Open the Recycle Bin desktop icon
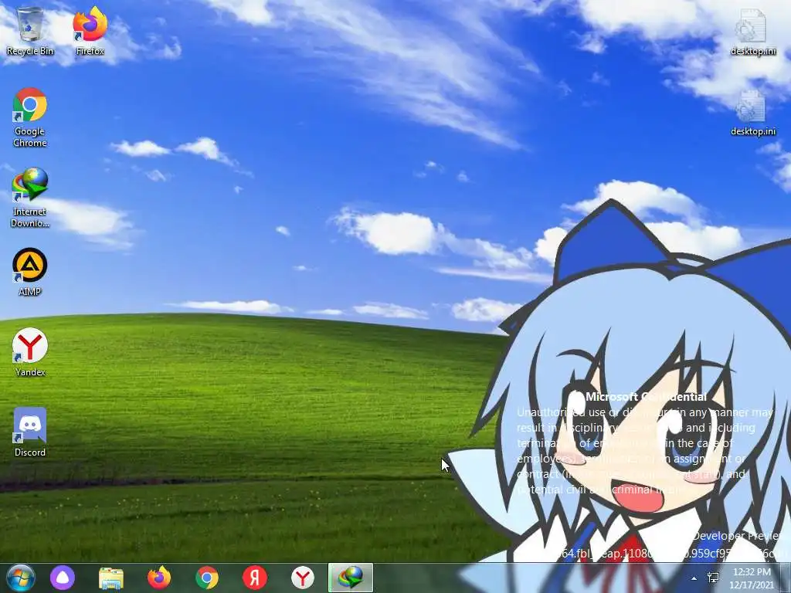Image resolution: width=791 pixels, height=593 pixels. point(30,31)
